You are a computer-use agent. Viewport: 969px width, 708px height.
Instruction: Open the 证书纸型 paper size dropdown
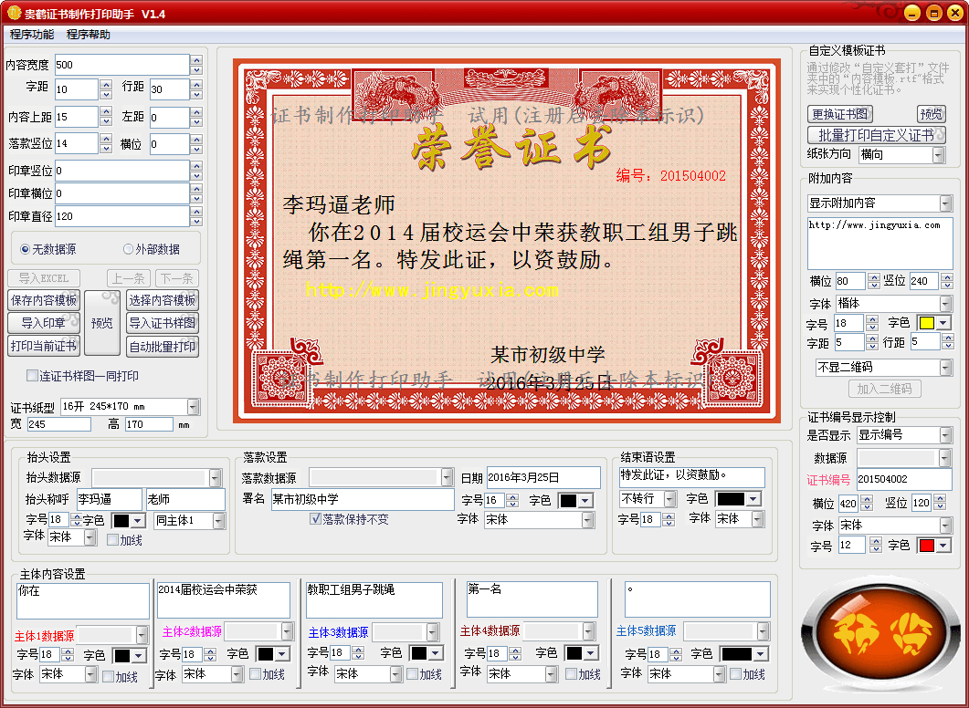193,407
